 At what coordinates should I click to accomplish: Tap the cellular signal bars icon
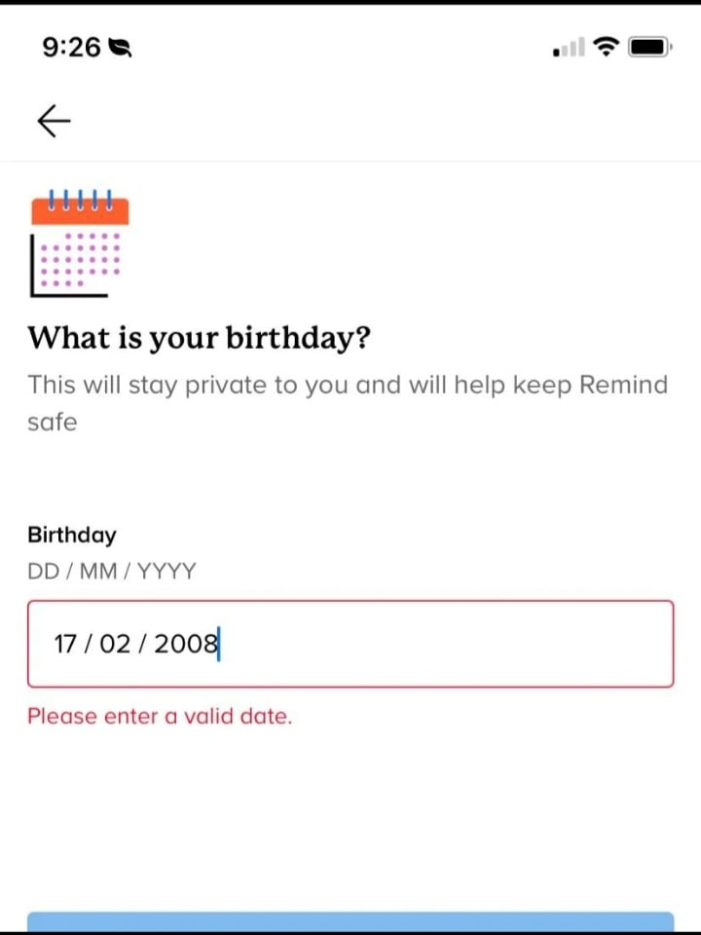pyautogui.click(x=569, y=47)
